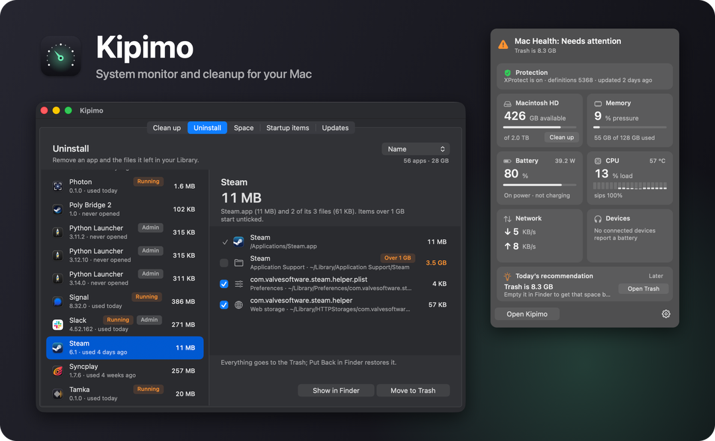Click the Battery icon in widget
This screenshot has height=441, width=715.
click(x=507, y=161)
